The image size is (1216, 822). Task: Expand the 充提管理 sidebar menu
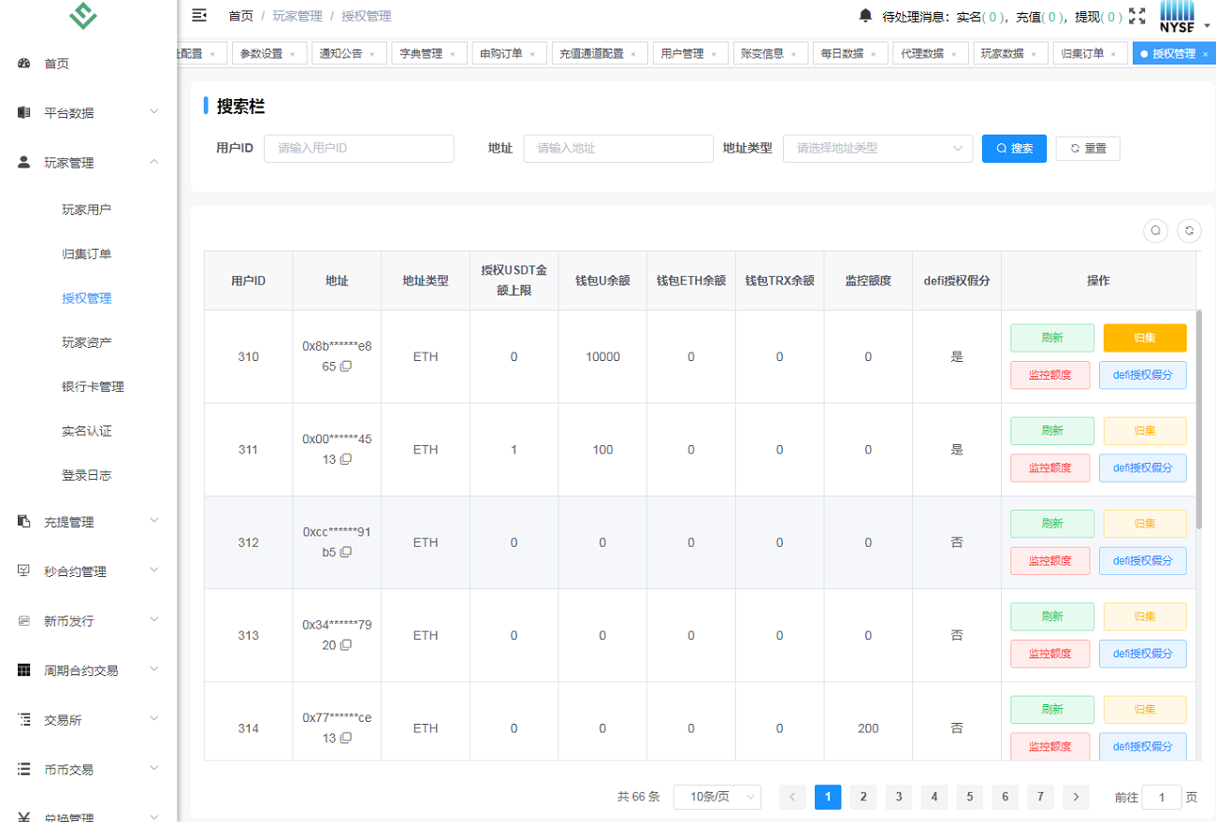click(88, 522)
